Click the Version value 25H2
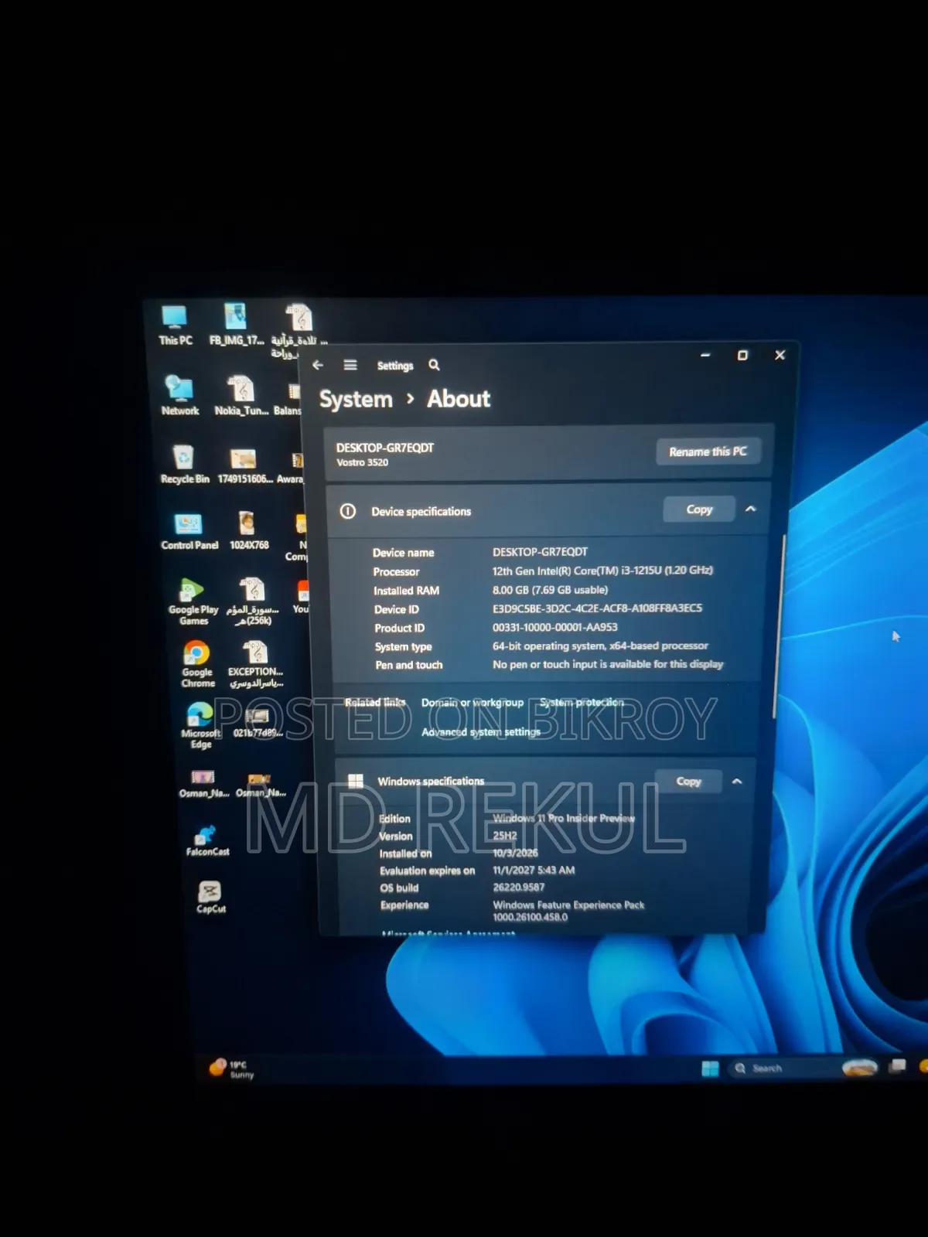 [x=505, y=836]
